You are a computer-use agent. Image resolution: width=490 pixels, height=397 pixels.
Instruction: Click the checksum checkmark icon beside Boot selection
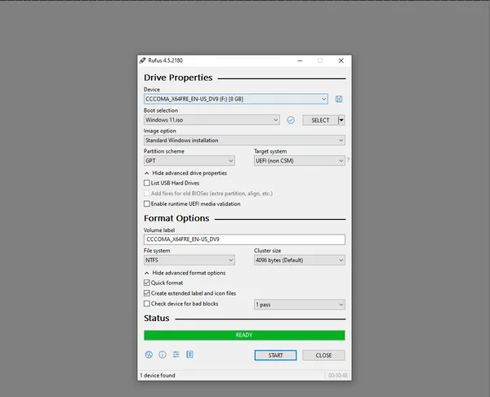(291, 120)
